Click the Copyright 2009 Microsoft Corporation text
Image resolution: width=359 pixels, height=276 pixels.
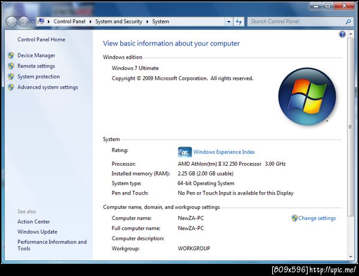[182, 78]
